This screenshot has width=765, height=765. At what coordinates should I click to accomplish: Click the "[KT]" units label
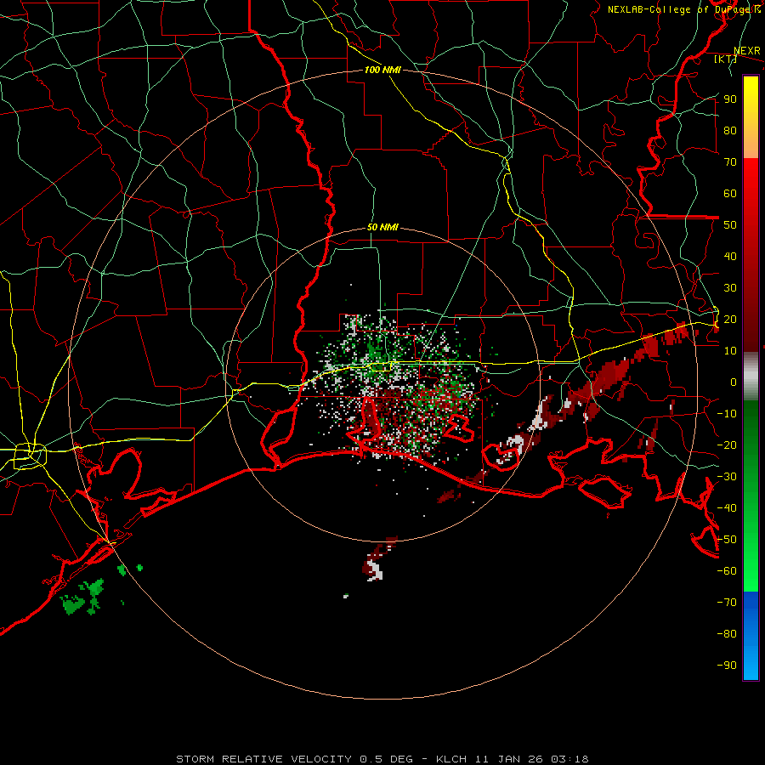[x=726, y=59]
